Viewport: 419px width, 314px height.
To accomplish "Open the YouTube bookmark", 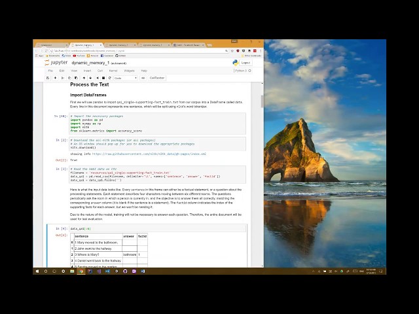I will click(79, 56).
